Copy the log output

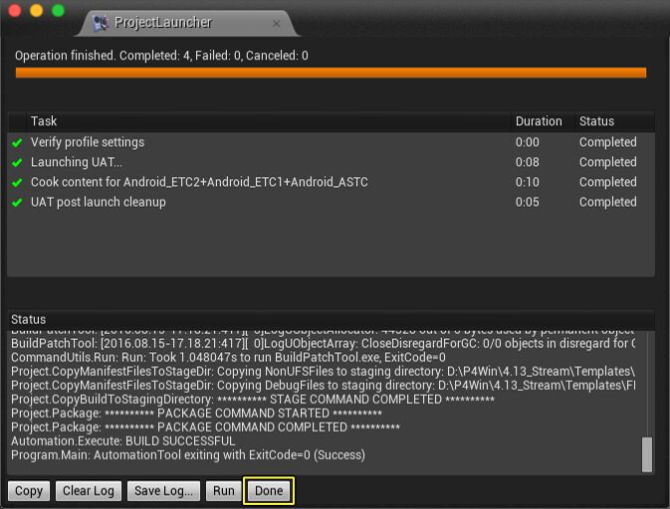click(x=29, y=491)
